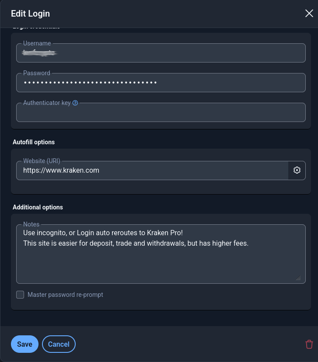Focus the masked Password field
Image resolution: width=318 pixels, height=362 pixels.
click(161, 83)
